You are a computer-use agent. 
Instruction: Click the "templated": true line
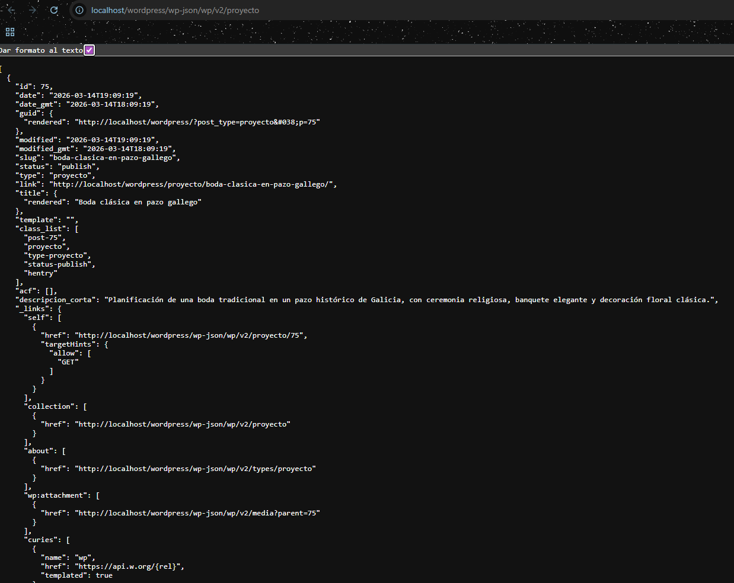click(x=76, y=575)
